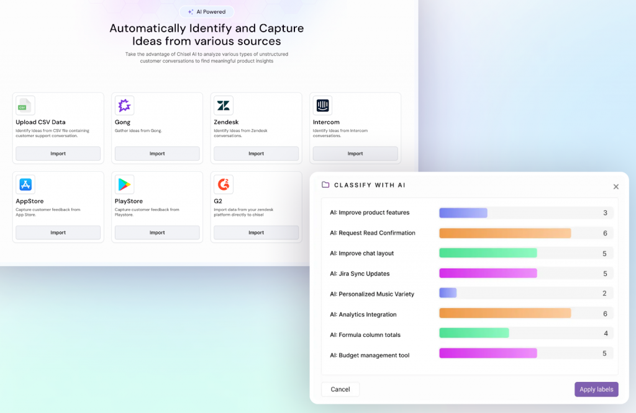
Task: Import ideas from Intercom
Action: pyautogui.click(x=355, y=153)
